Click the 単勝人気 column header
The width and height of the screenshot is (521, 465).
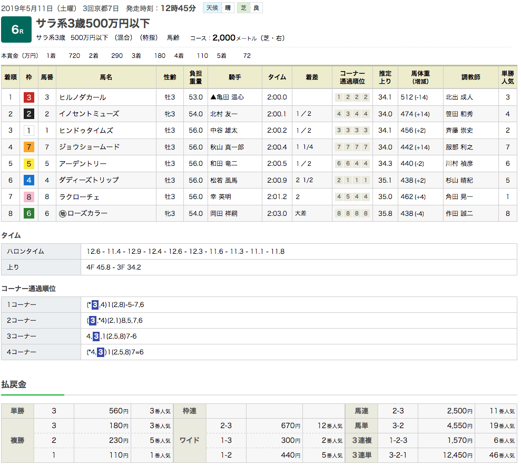click(x=507, y=77)
